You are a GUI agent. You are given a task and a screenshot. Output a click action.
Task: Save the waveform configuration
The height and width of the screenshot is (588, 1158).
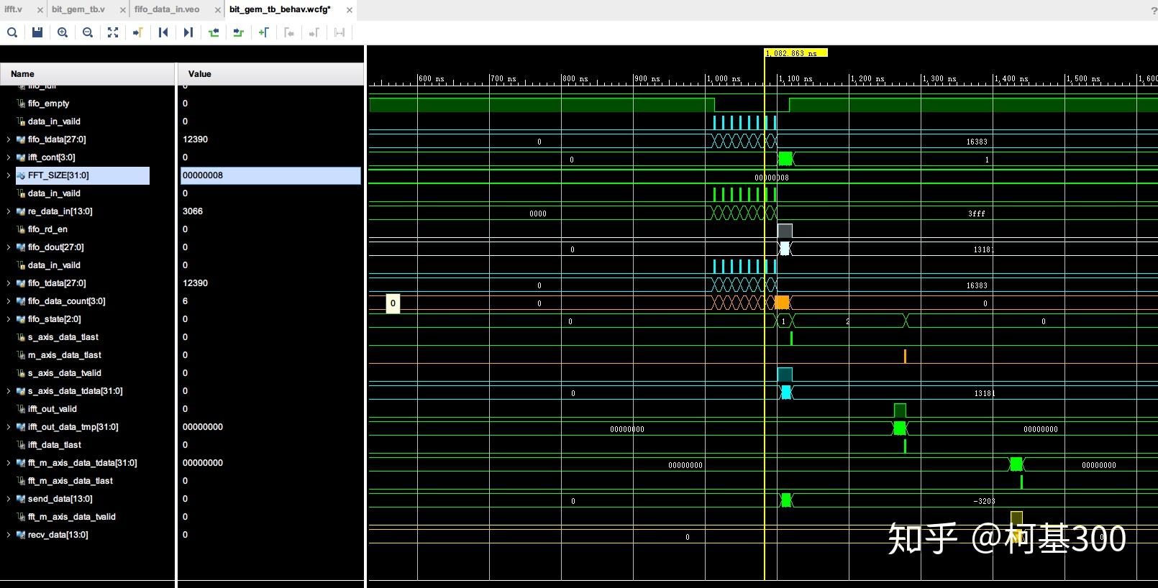[37, 32]
